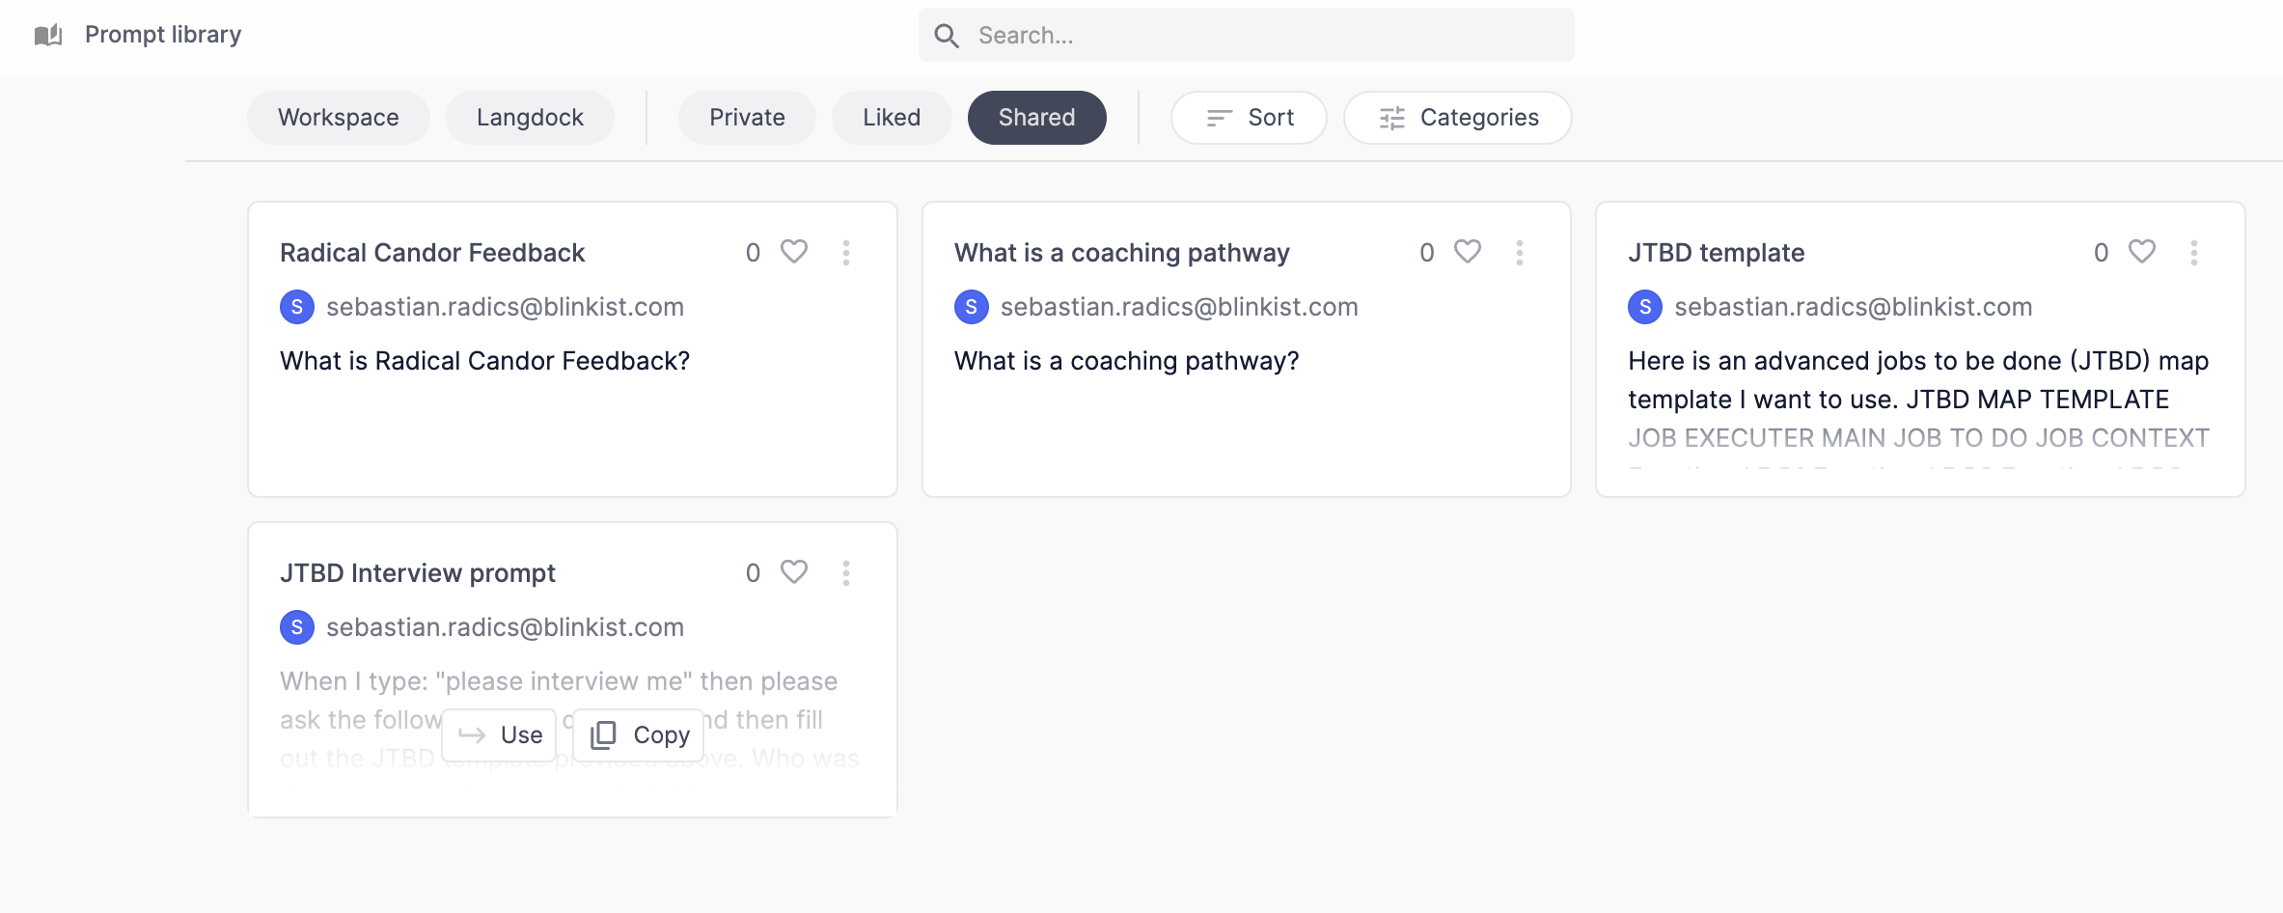Click the Prompt library book icon

point(47,34)
